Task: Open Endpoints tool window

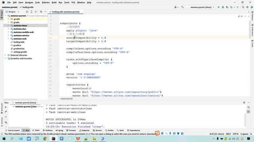Action: (x=85, y=131)
